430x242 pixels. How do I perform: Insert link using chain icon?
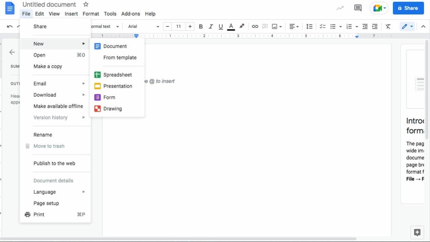point(255,26)
